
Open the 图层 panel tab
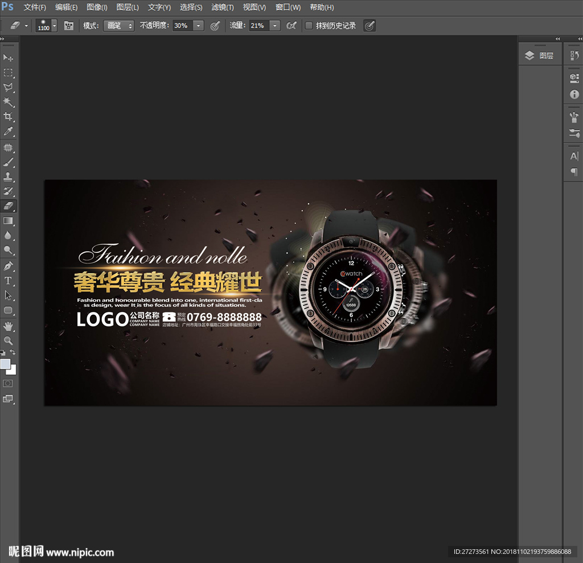tap(540, 56)
